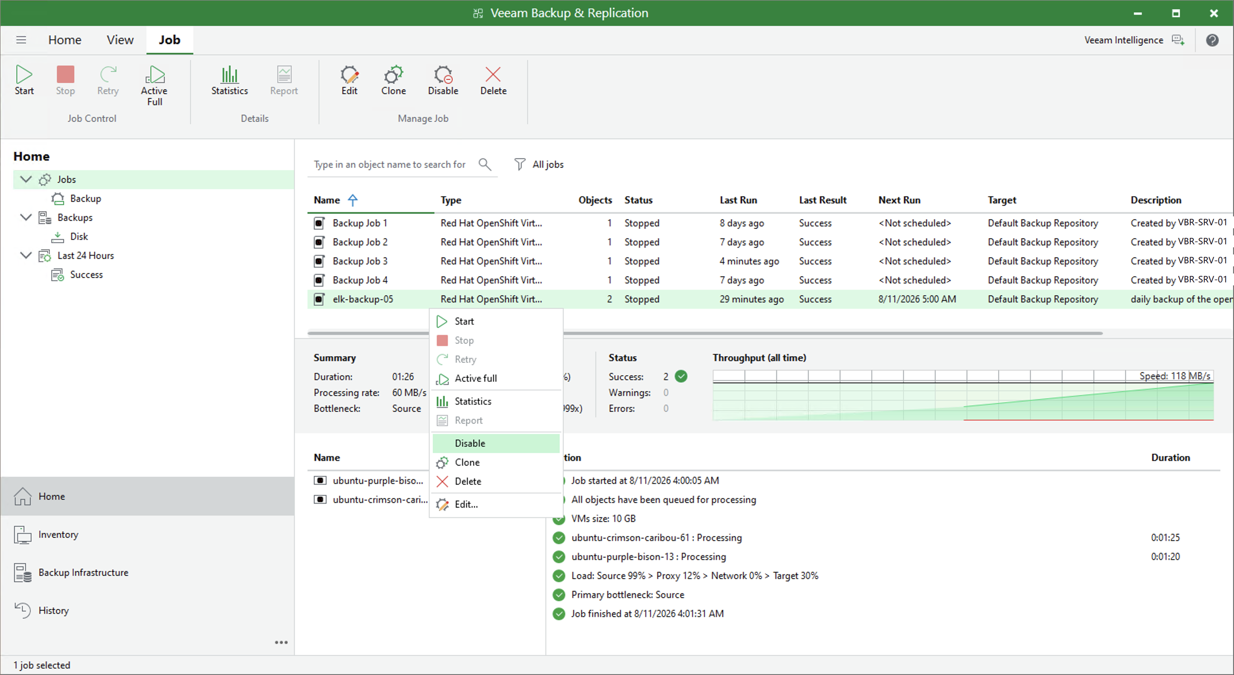The image size is (1234, 675).
Task: Sort by the Status column header
Action: [x=638, y=200]
